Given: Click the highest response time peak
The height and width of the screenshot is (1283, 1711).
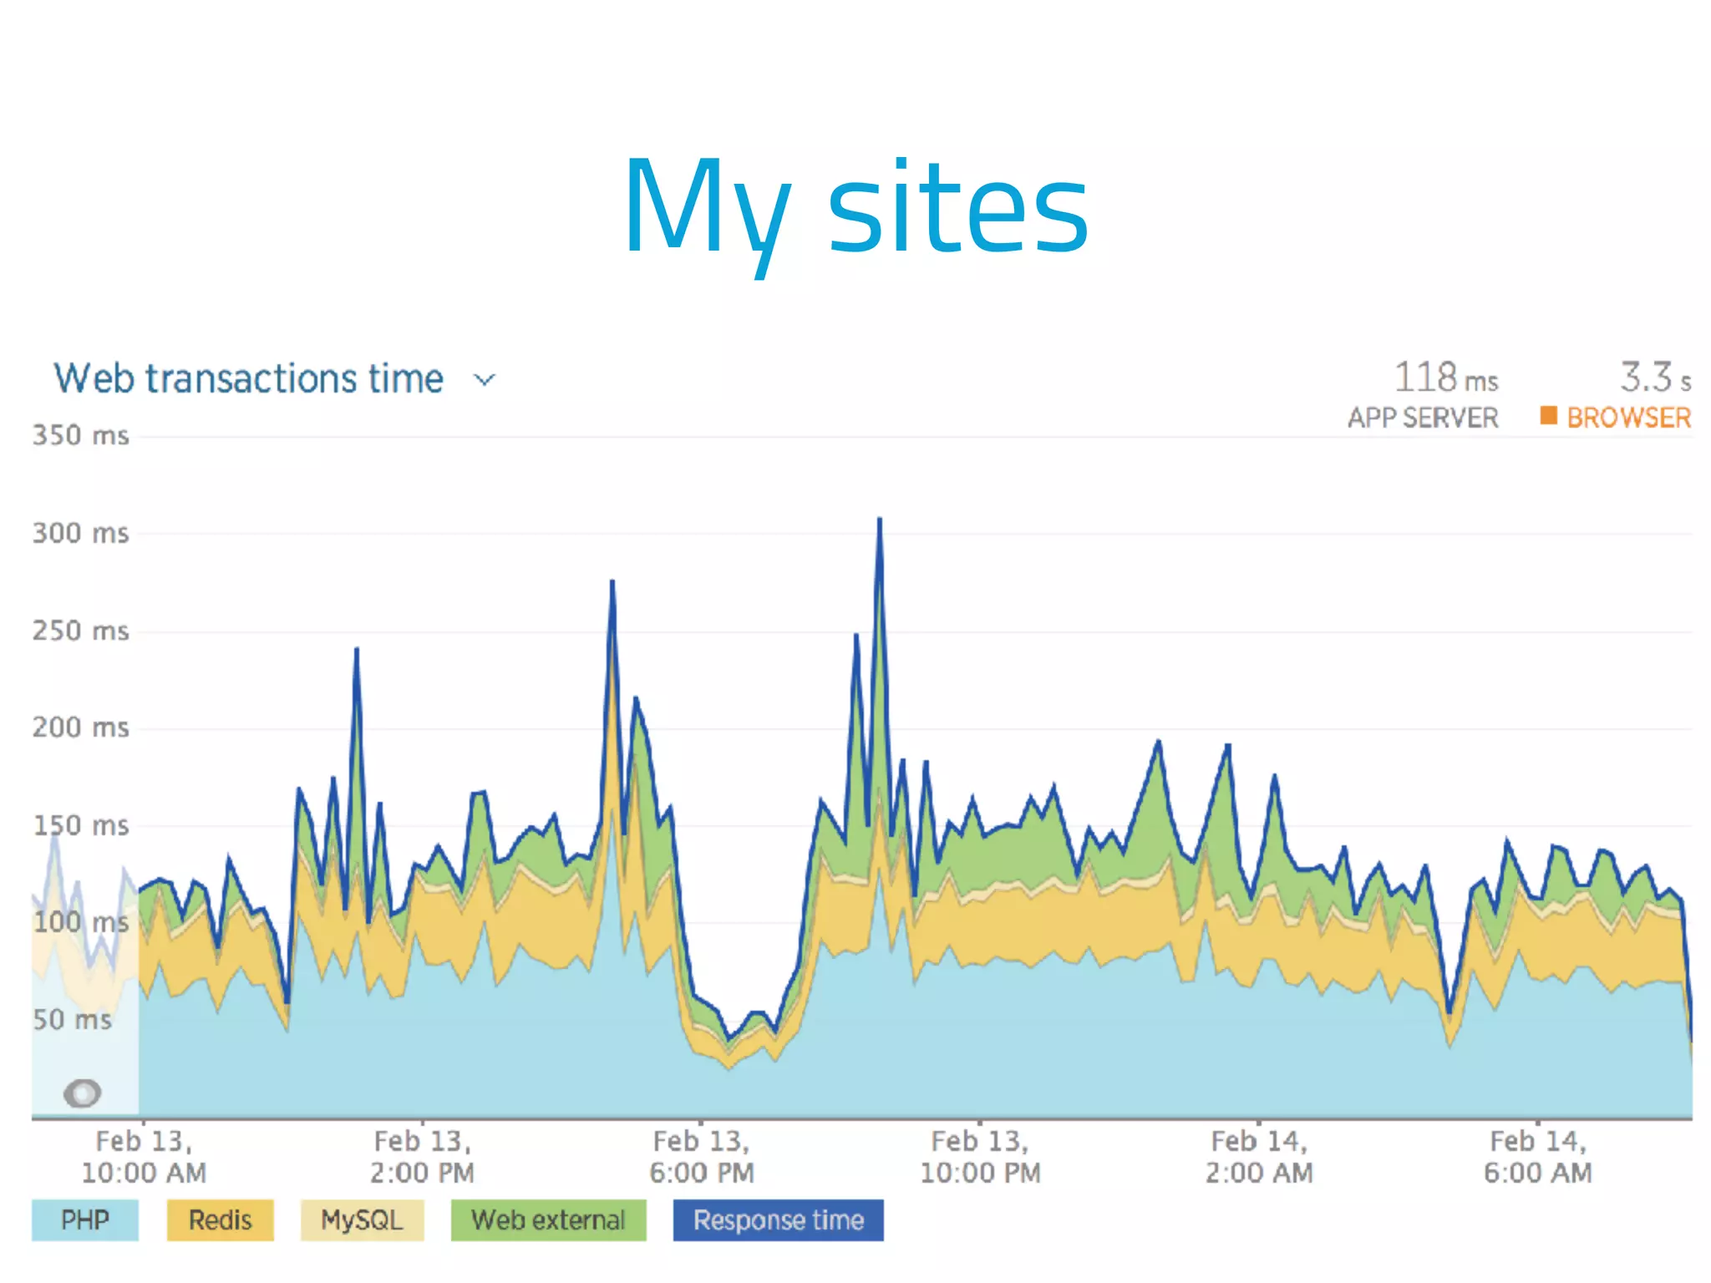Looking at the screenshot, I should (x=879, y=521).
